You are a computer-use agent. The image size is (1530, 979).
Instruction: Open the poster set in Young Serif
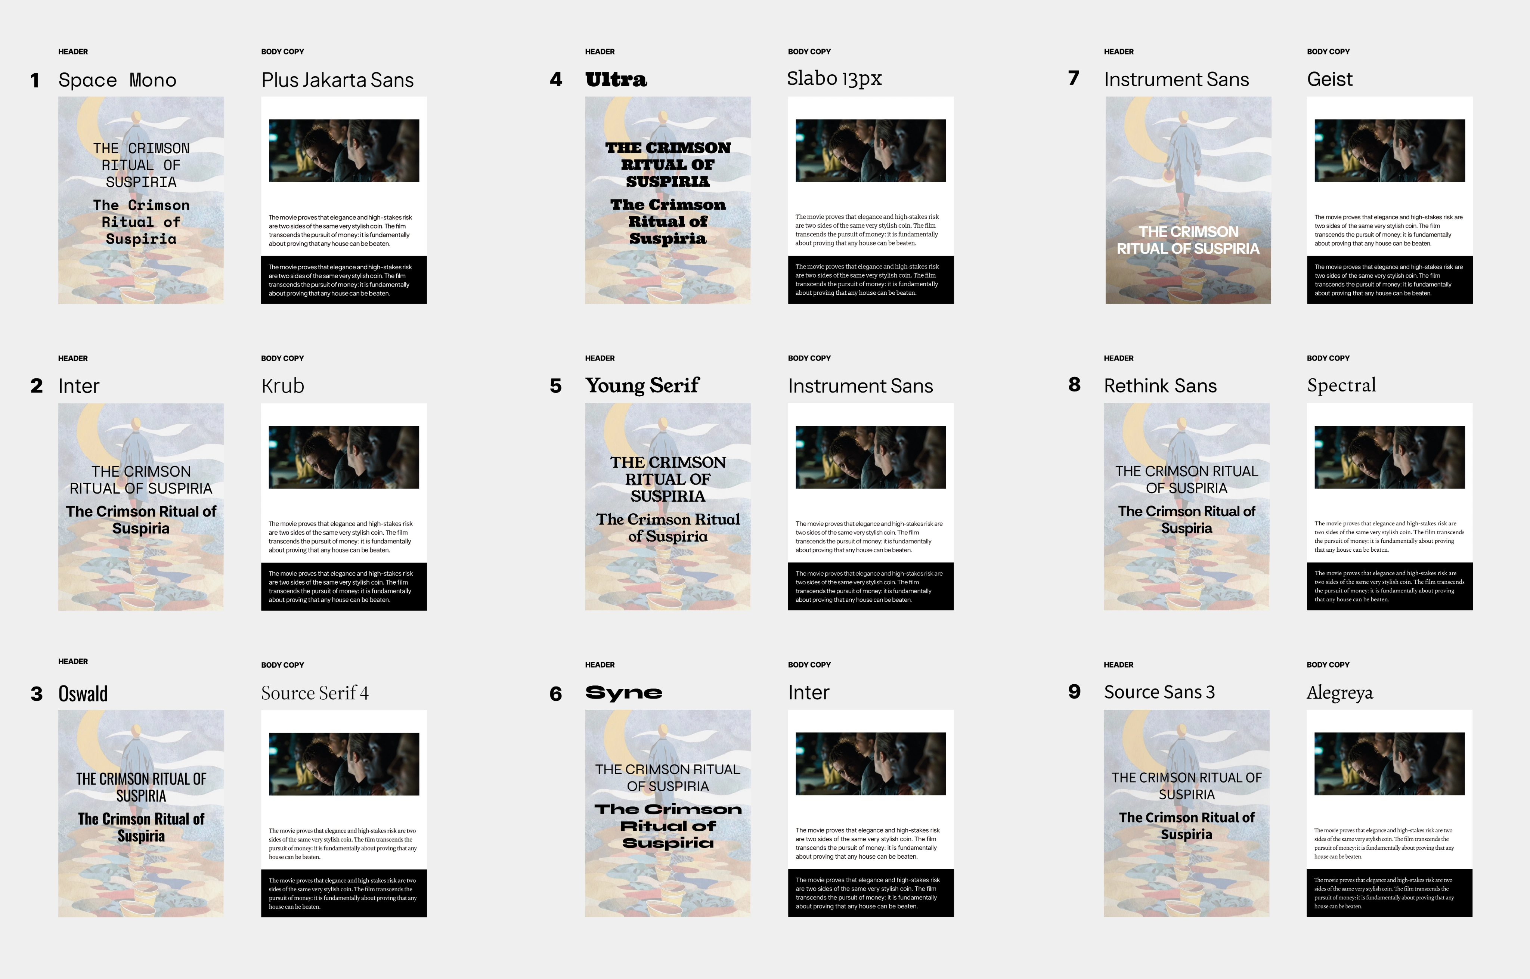pos(668,506)
